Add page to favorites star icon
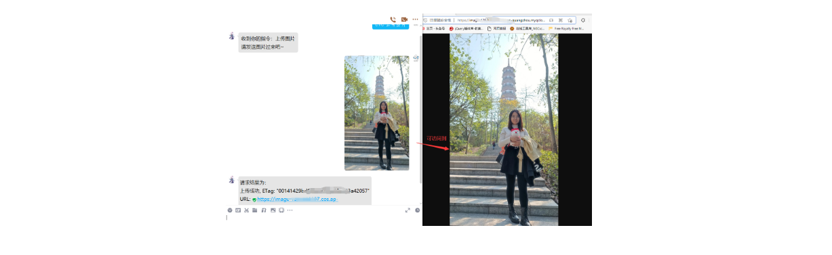832x255 pixels. [x=570, y=20]
